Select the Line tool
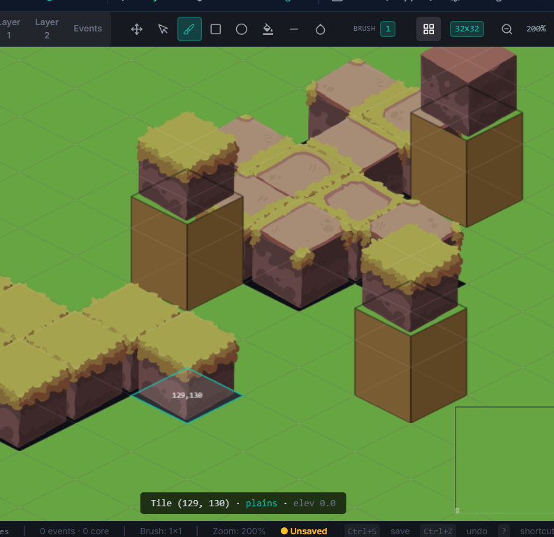 (x=294, y=29)
